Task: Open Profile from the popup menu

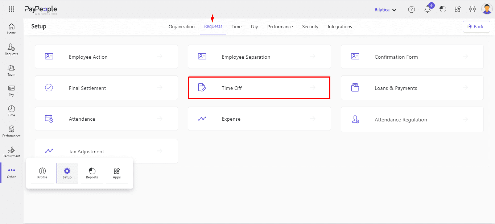Action: [42, 173]
